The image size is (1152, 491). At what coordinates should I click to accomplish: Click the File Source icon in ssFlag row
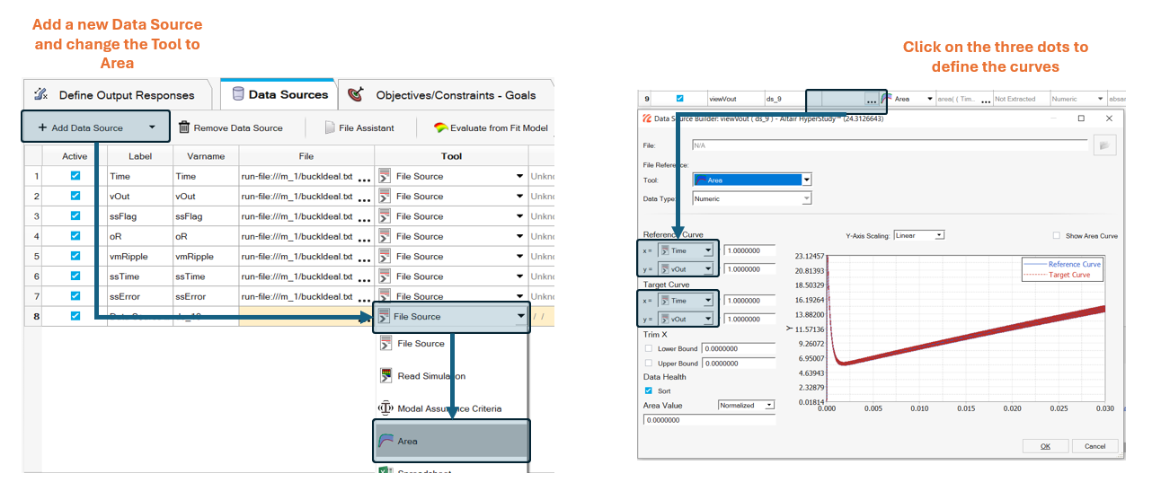click(x=385, y=216)
